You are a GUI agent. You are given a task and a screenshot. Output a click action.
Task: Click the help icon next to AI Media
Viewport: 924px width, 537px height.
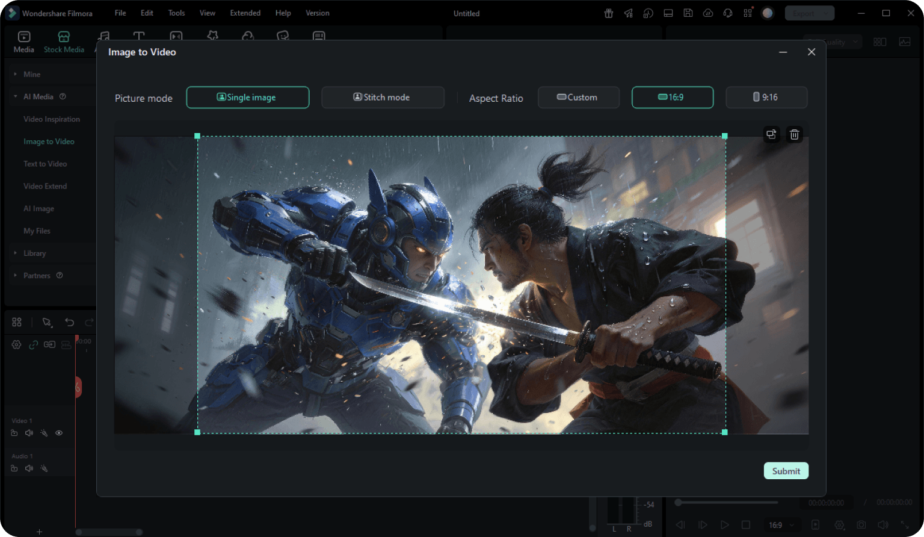[63, 96]
